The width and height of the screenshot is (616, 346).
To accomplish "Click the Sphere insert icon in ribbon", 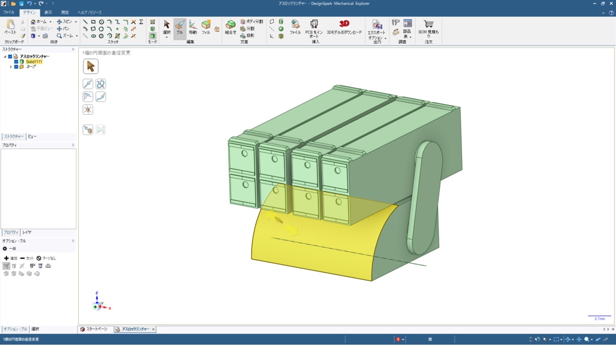I will click(281, 29).
